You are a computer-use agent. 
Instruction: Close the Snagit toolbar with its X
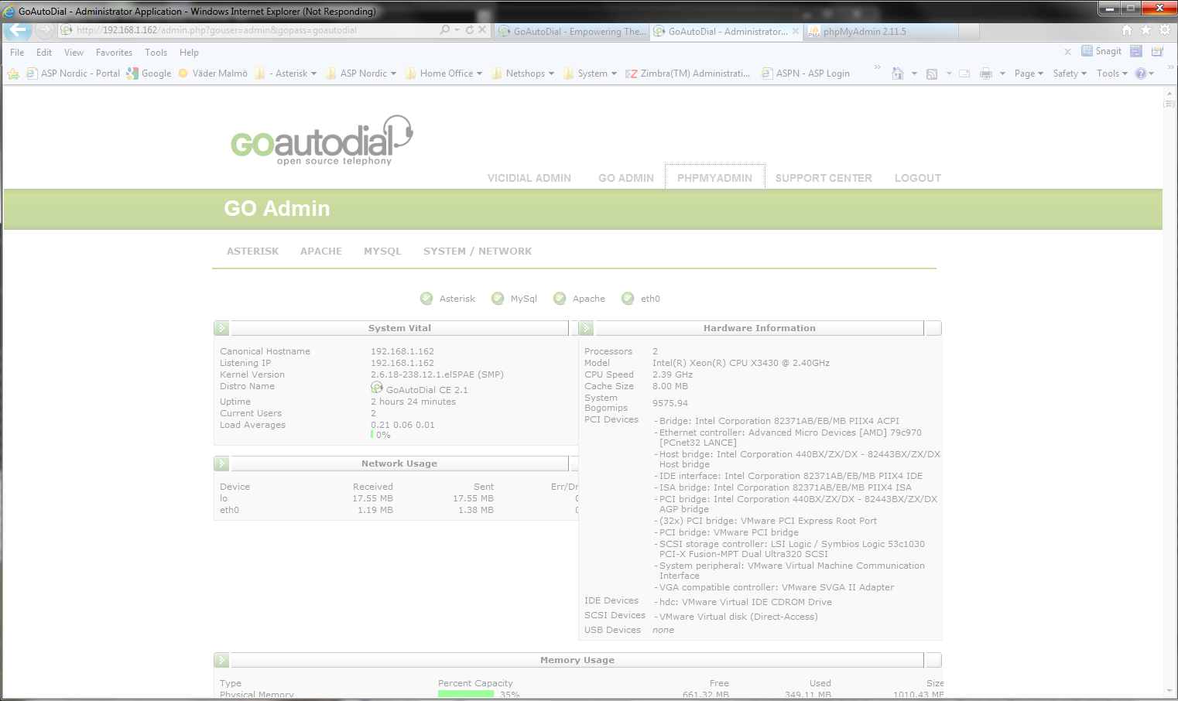pos(1067,52)
